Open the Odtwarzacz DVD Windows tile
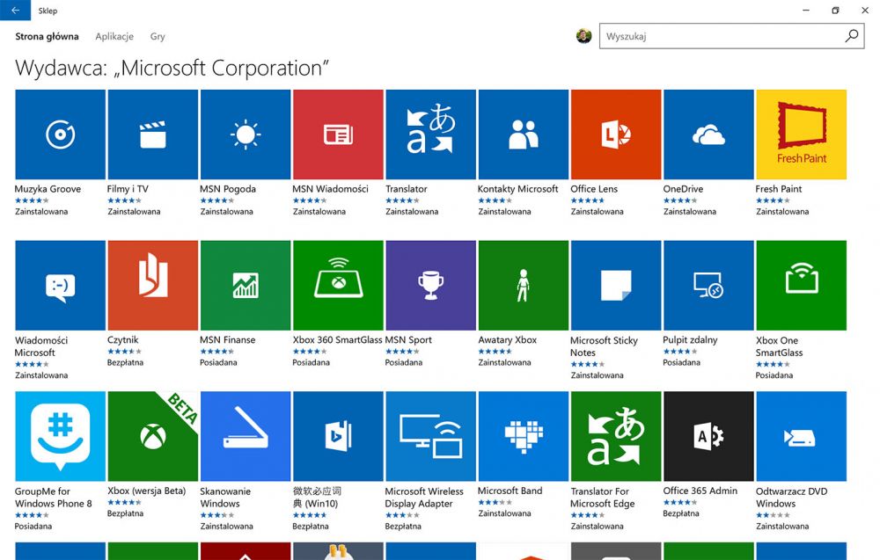 tap(801, 436)
